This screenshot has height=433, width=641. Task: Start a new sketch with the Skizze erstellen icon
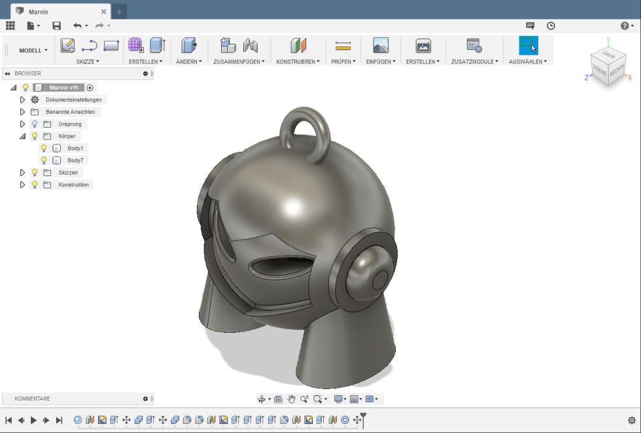pyautogui.click(x=67, y=45)
